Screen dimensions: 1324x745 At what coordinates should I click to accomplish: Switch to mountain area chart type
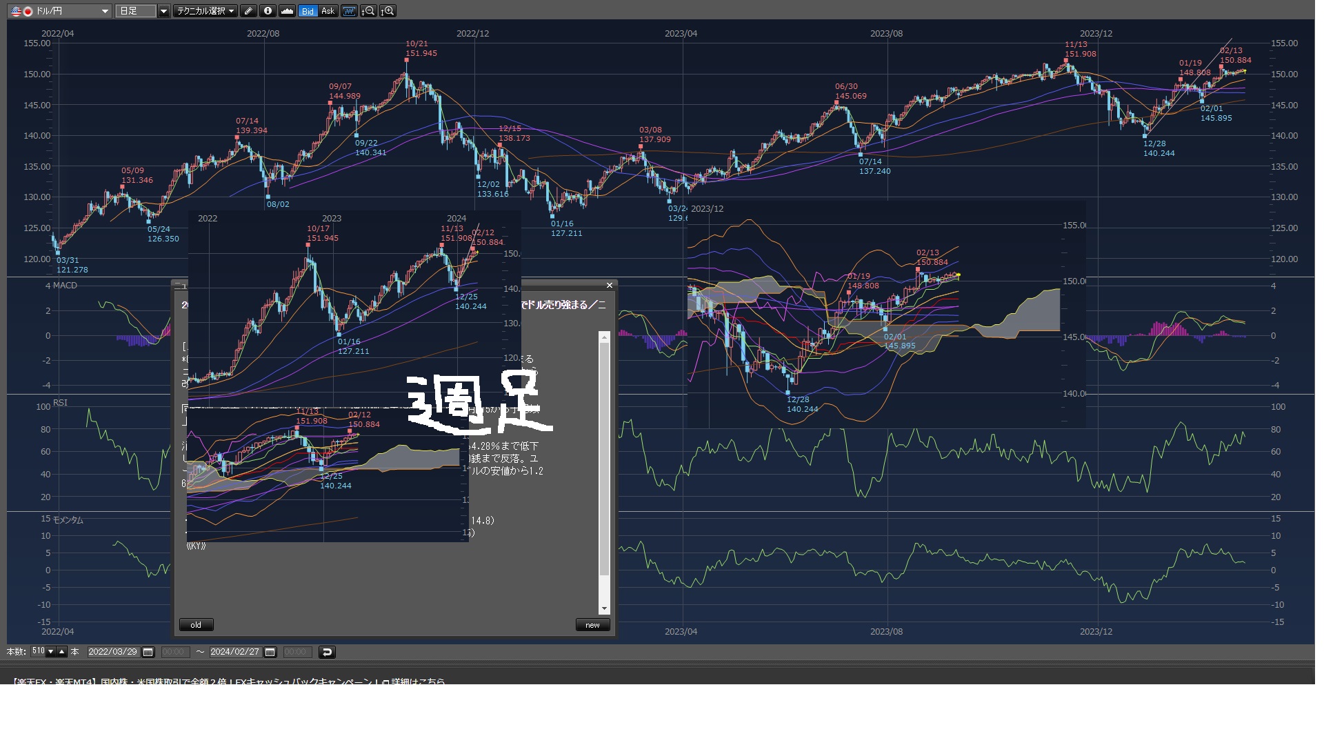[287, 11]
